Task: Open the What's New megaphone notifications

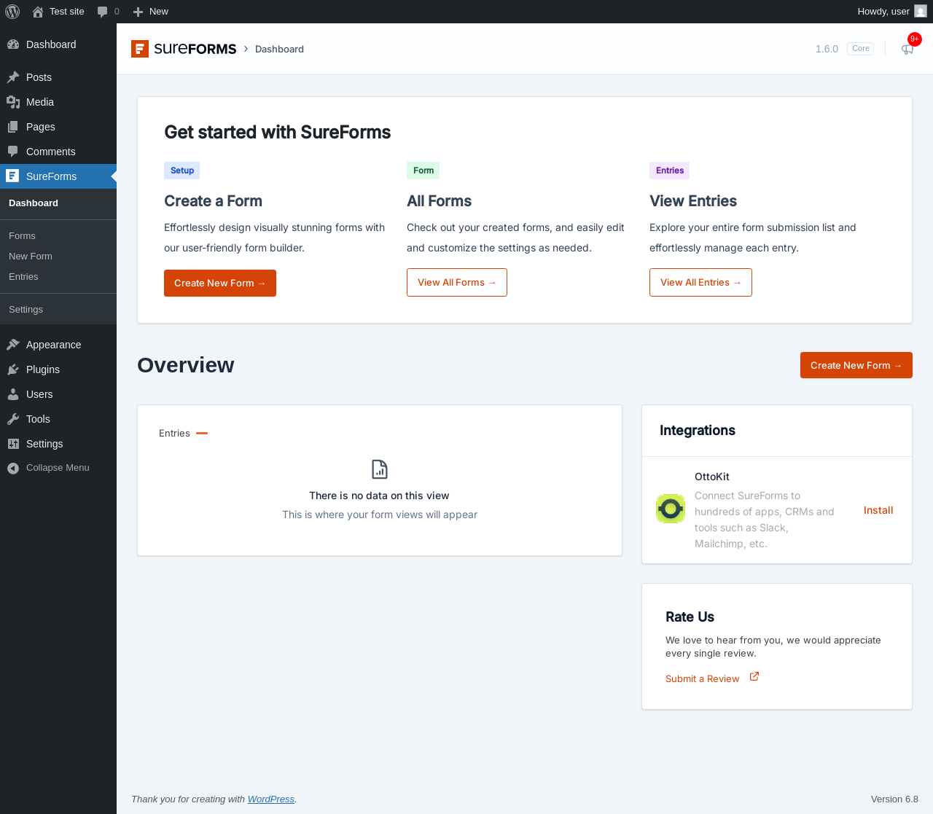Action: coord(907,49)
